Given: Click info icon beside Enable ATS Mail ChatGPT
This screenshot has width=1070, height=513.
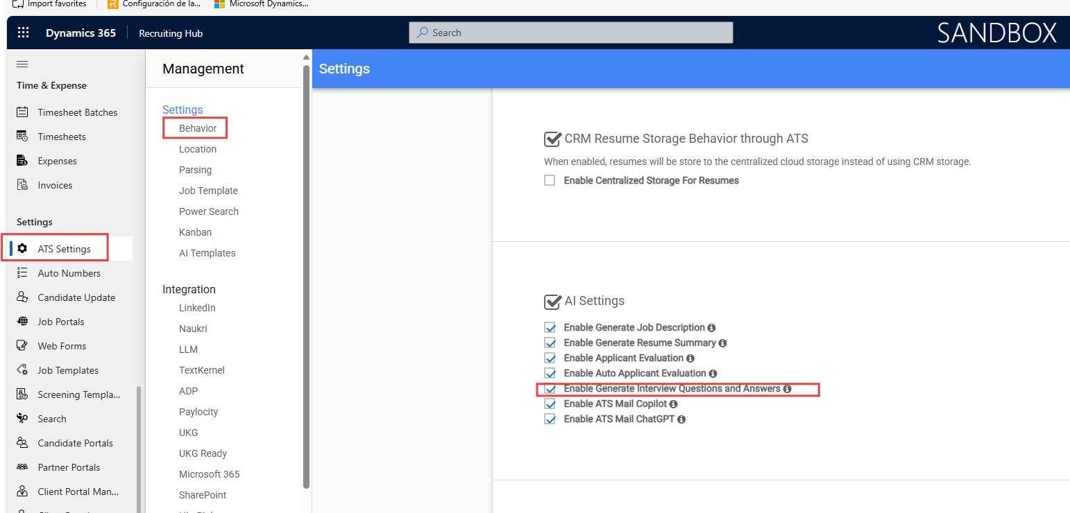Looking at the screenshot, I should (x=681, y=419).
